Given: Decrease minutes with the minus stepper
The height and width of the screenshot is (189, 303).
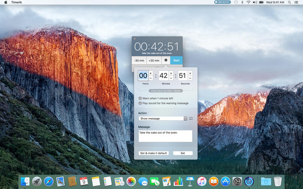Looking at the screenshot, I should 171,78.
